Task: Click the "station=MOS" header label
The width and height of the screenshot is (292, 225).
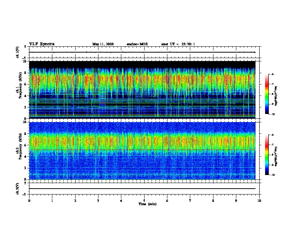Action: tap(137, 44)
